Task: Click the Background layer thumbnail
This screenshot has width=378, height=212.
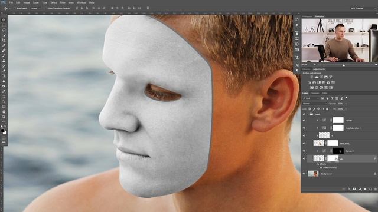Action: click(313, 174)
